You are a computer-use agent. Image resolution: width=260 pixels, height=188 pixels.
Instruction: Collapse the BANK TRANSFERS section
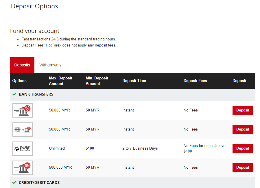click(132, 95)
